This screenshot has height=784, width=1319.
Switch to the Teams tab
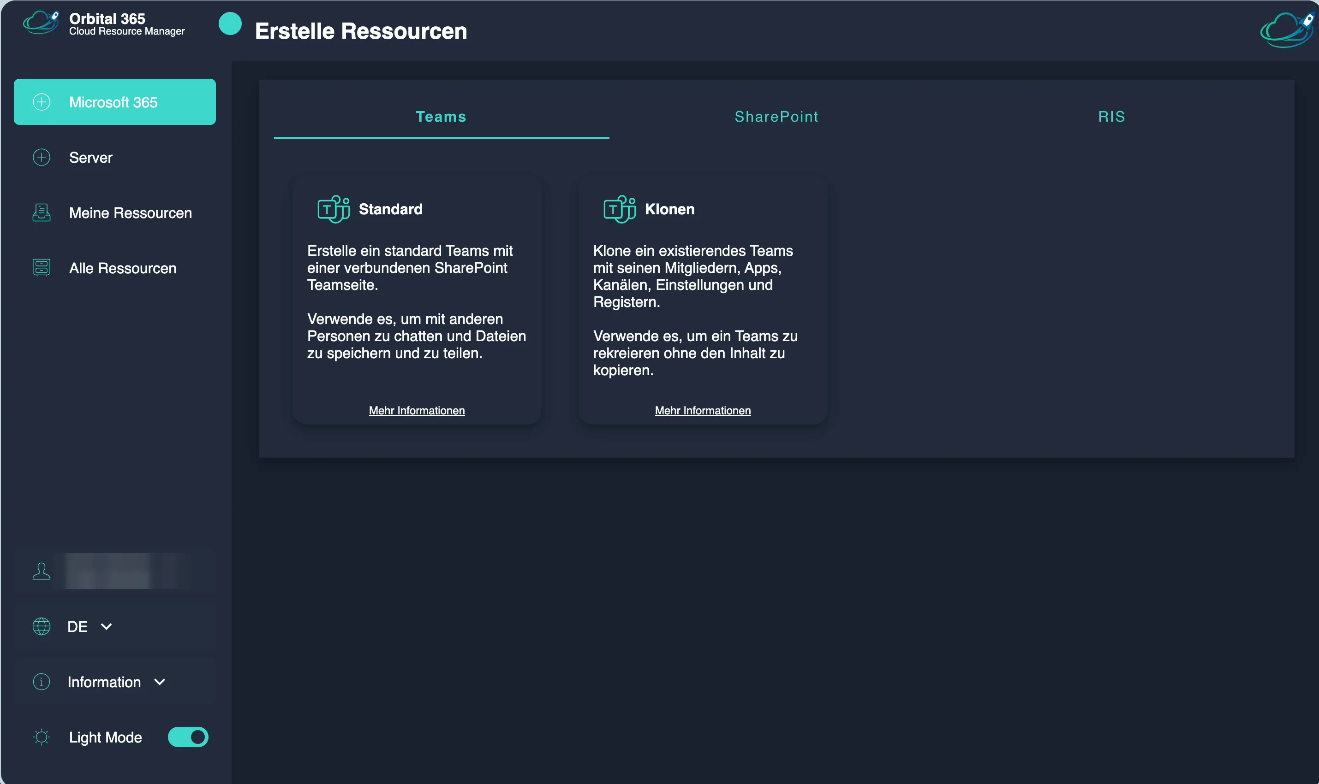pyautogui.click(x=442, y=117)
